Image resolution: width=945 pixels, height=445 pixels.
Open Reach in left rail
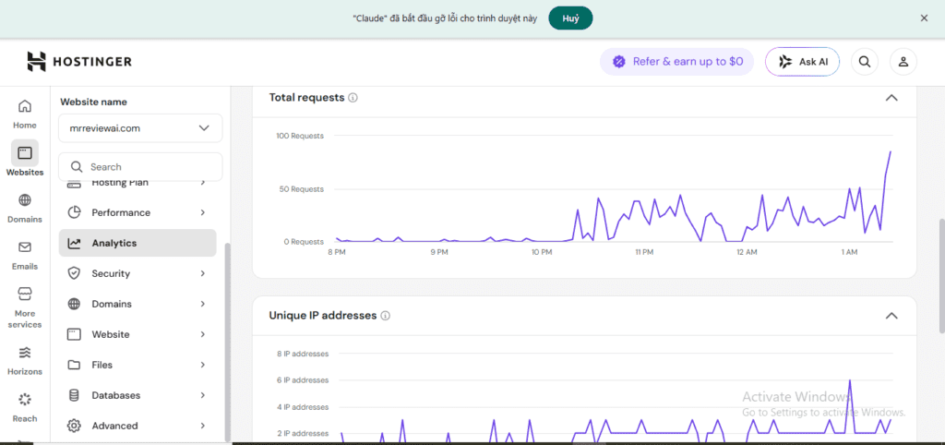(25, 408)
